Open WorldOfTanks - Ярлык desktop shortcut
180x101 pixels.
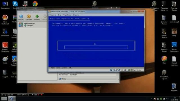click(164, 75)
